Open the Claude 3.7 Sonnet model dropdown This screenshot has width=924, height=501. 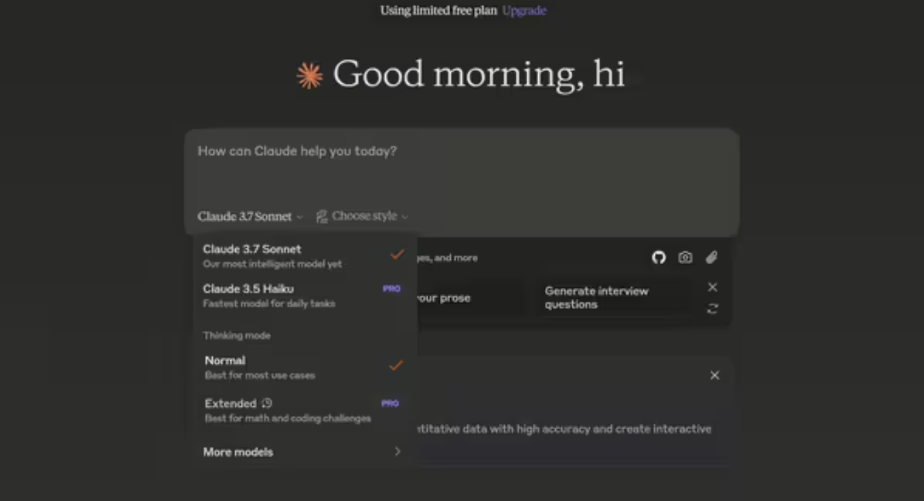(x=250, y=217)
